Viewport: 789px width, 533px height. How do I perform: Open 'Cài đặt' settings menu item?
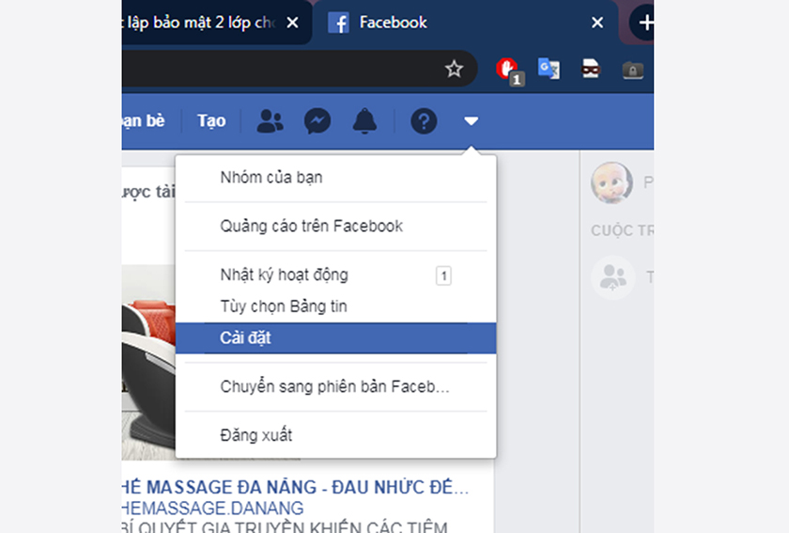click(335, 338)
